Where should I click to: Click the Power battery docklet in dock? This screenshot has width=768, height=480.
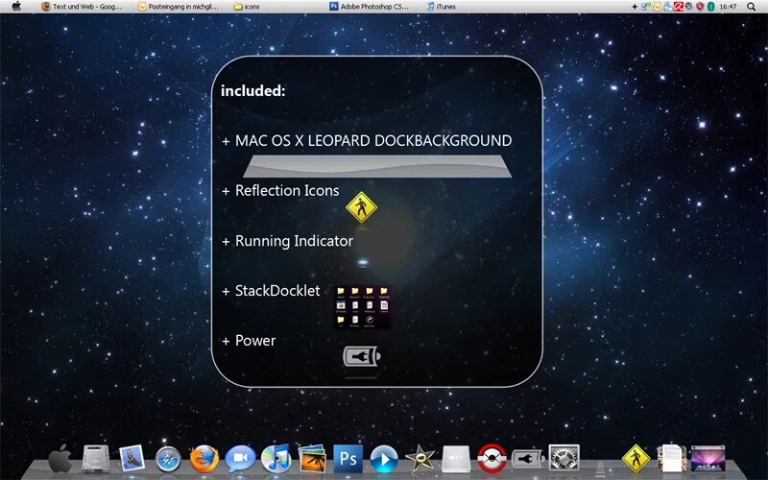[x=527, y=460]
